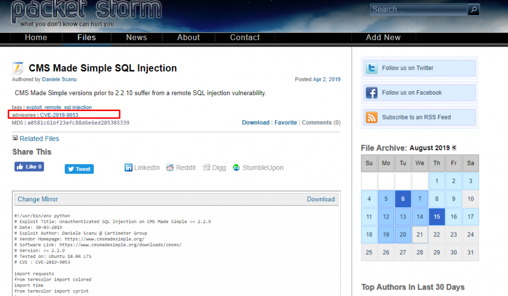This screenshot has width=508, height=296.
Task: Open the News menu tab
Action: click(x=136, y=38)
